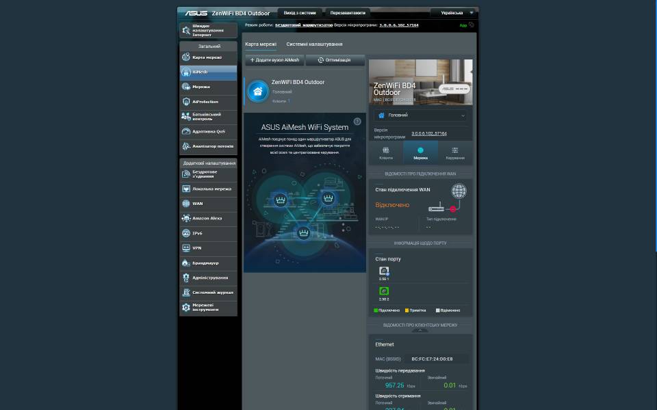Select the Керування tab in node panel
Viewport: 657px width, 410px height.
tap(454, 152)
